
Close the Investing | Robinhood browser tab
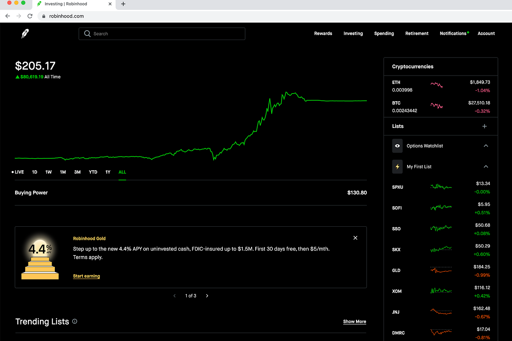point(110,4)
